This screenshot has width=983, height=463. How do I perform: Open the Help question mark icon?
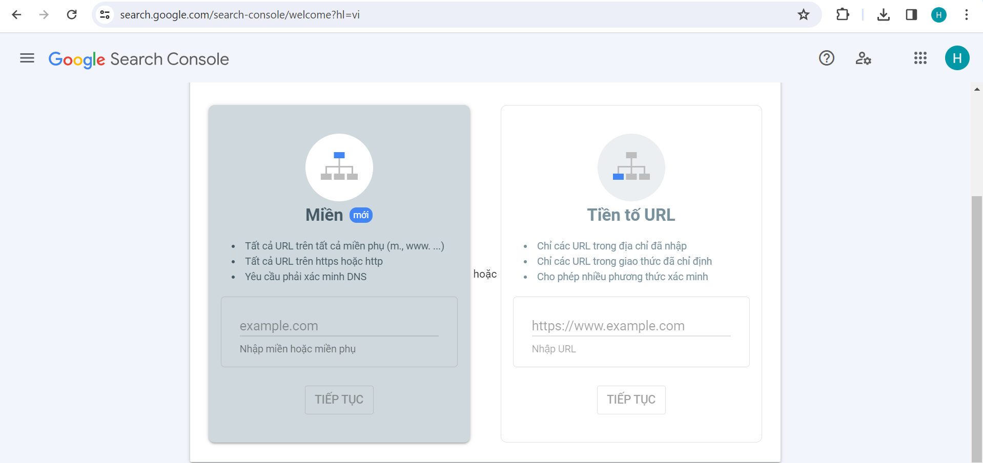(826, 58)
